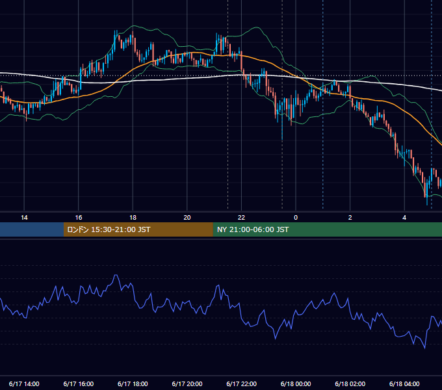Viewport: 442px width, 390px height.
Task: Click the 6/17 20:00 label on lower axis
Action: pos(187,383)
